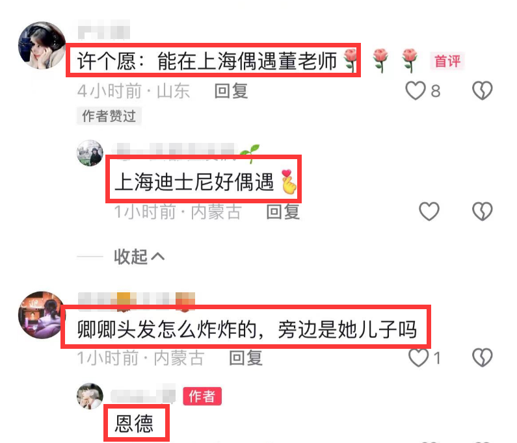Open avatar of the Disney reply user

(x=90, y=153)
